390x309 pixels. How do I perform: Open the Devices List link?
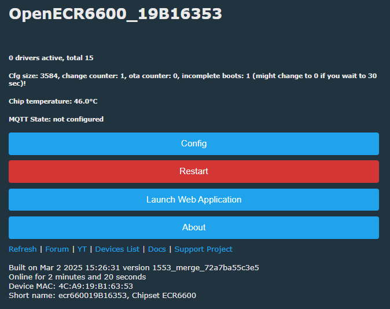point(117,249)
